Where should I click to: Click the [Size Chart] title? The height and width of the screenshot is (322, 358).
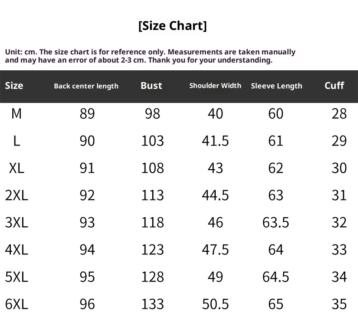click(x=172, y=26)
